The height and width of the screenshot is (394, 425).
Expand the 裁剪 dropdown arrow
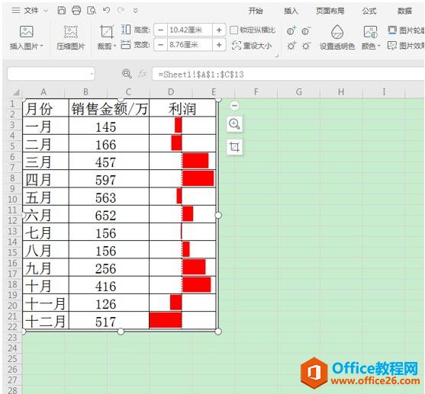coord(114,46)
